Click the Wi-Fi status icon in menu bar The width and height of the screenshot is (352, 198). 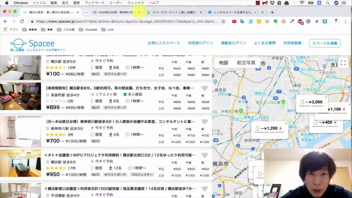[302, 3]
